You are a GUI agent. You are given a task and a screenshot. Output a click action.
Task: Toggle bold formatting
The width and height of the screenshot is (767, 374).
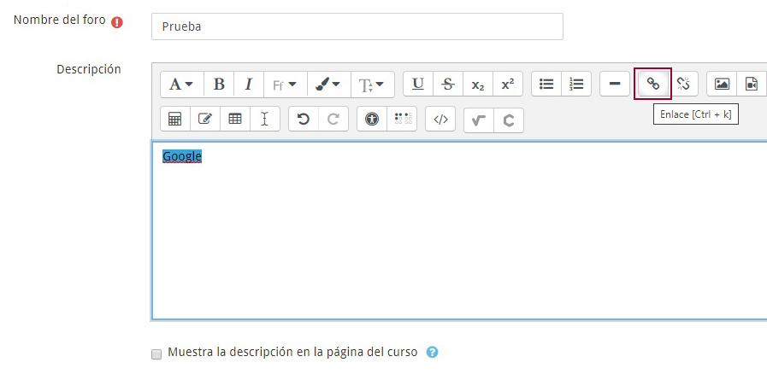point(219,85)
